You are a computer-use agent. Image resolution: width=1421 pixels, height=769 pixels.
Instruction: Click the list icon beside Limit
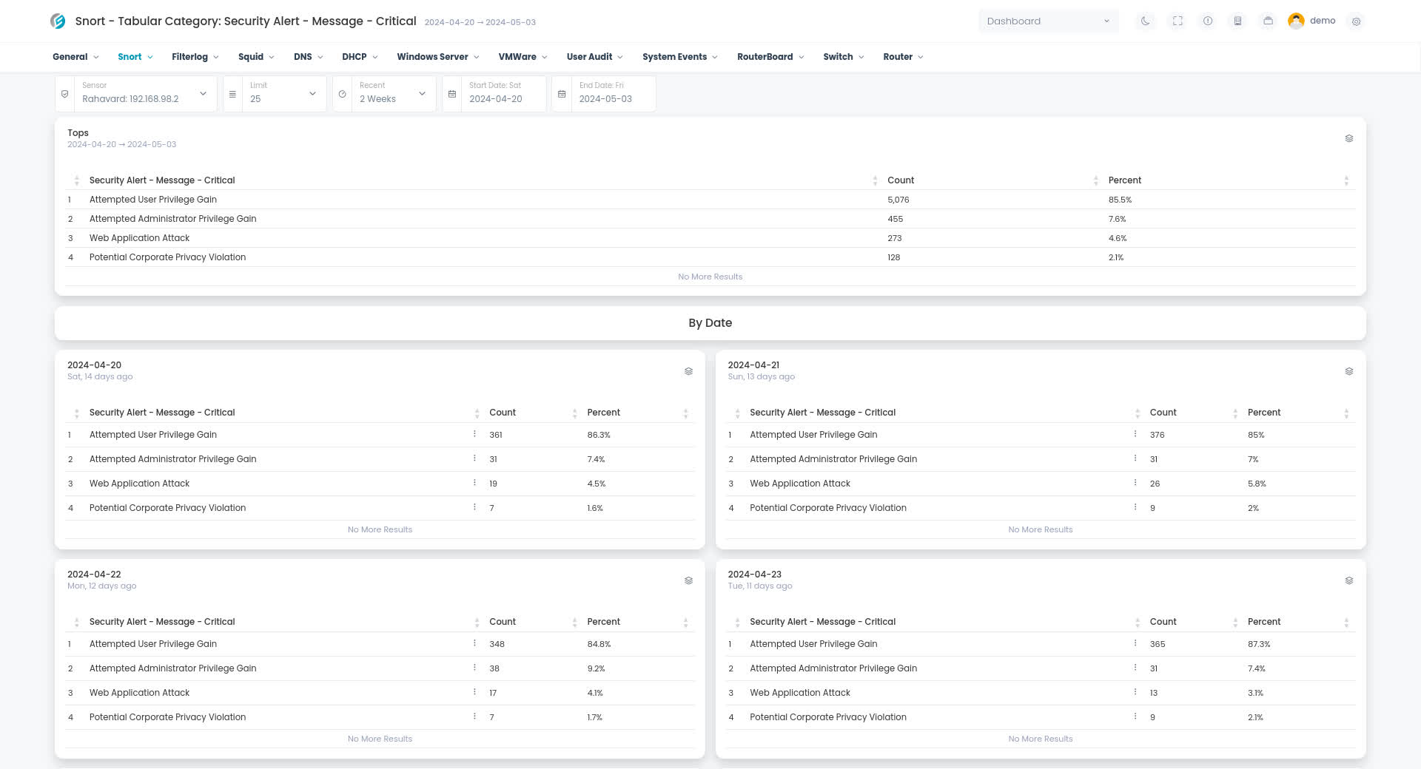pos(232,94)
